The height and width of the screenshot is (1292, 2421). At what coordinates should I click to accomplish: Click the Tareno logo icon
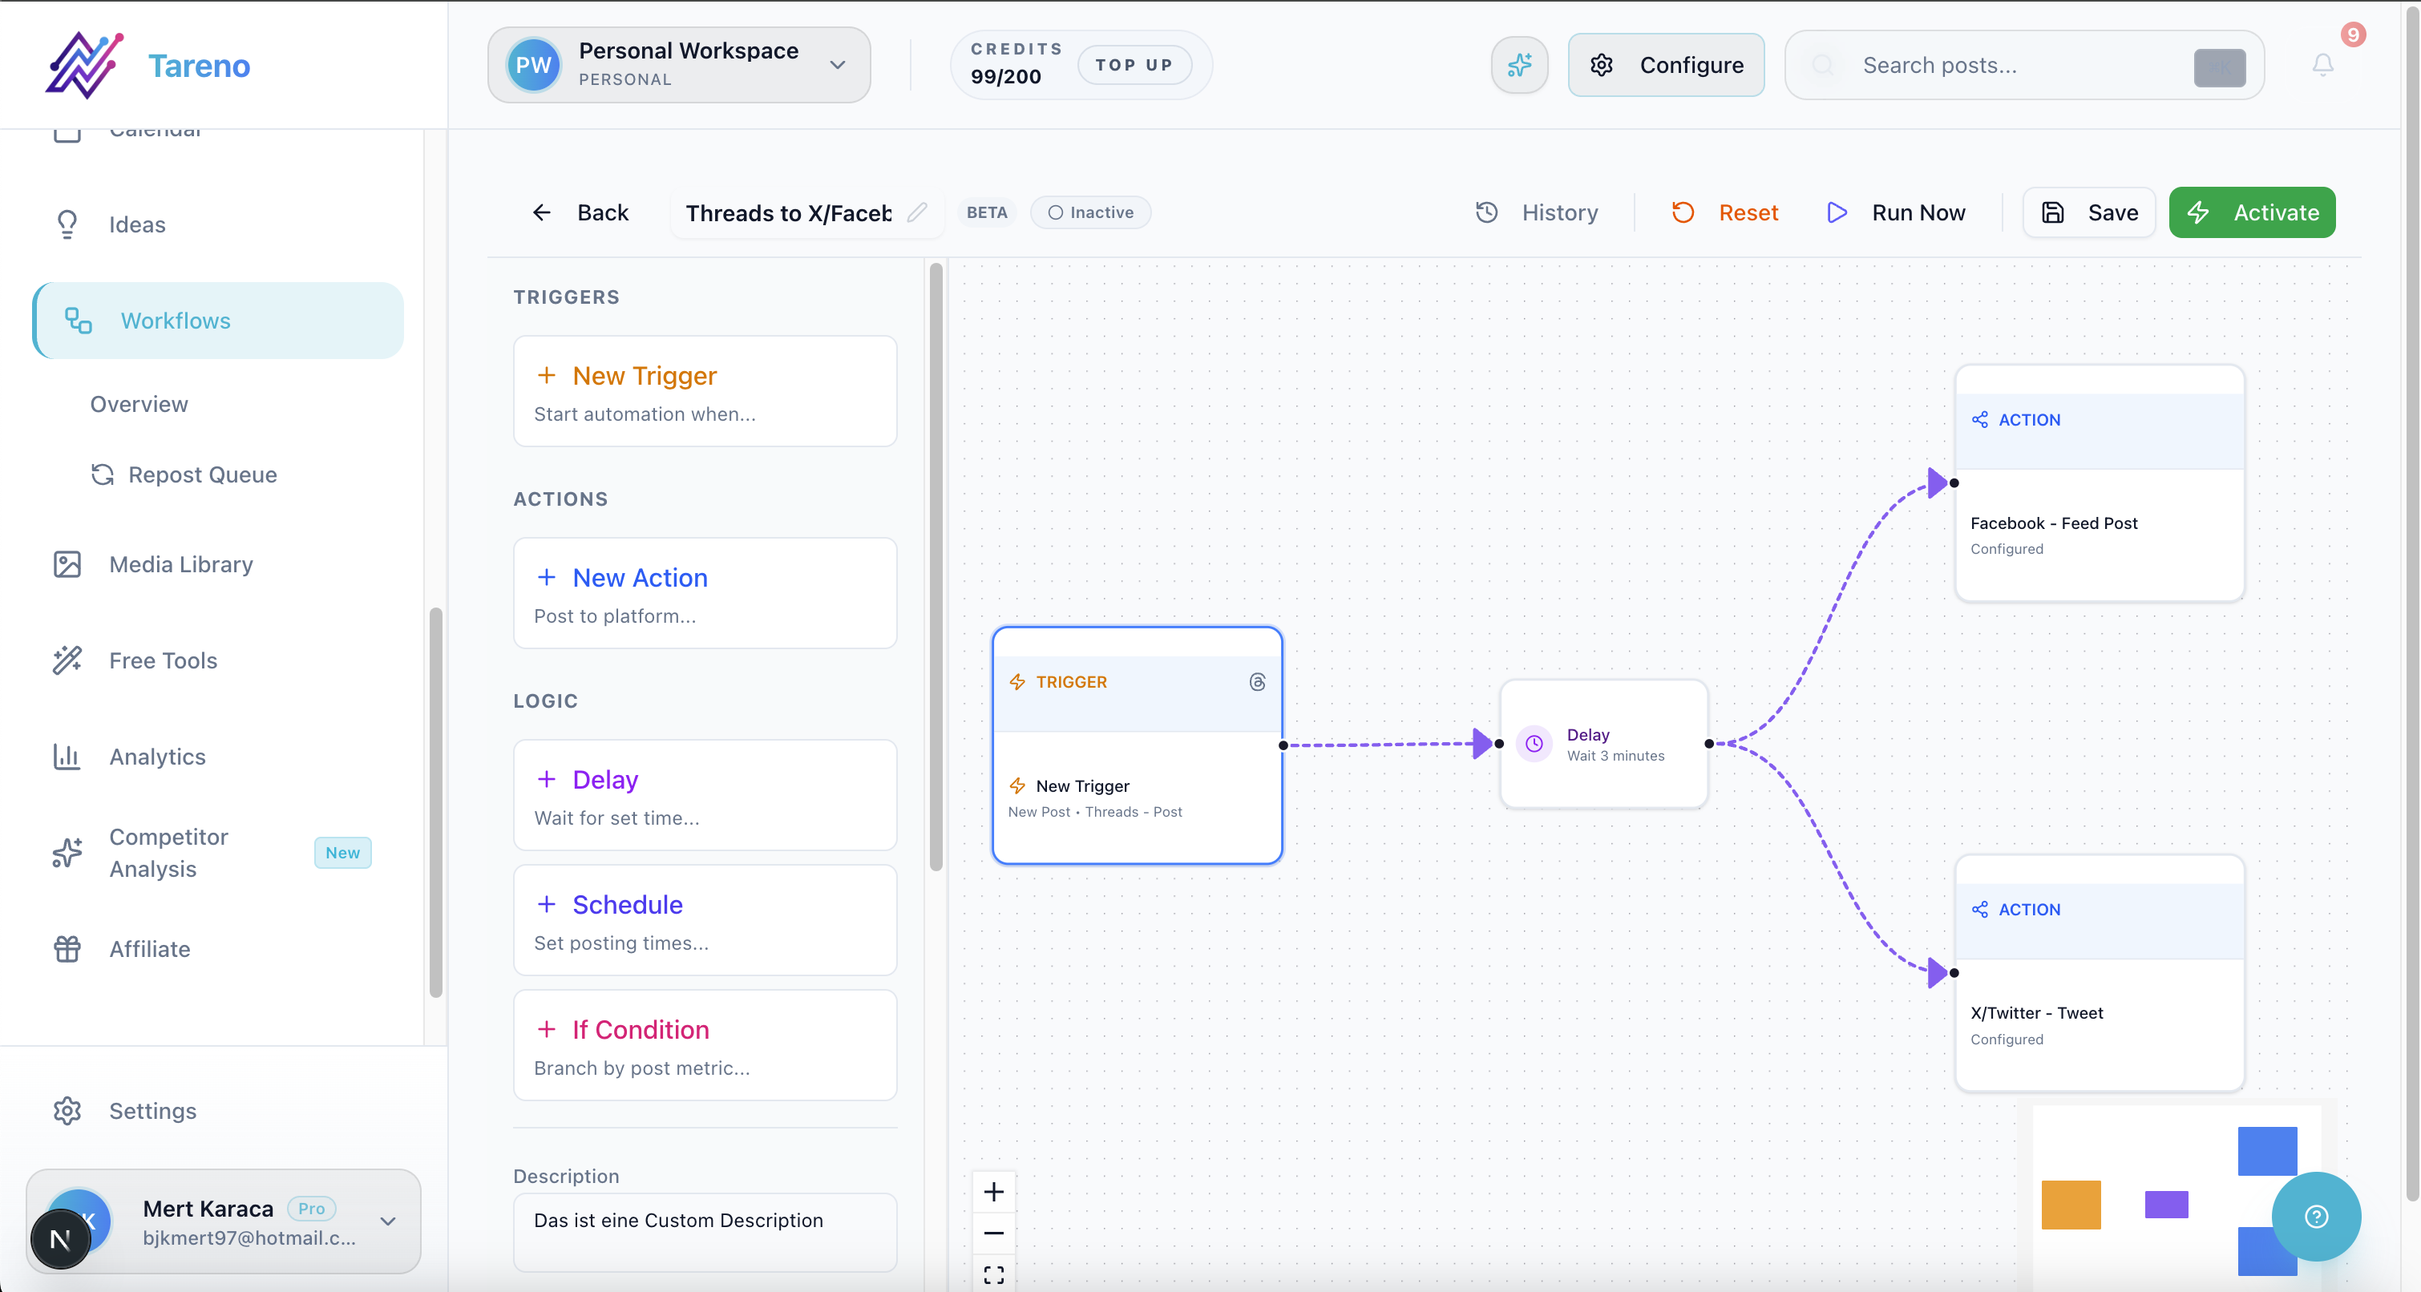85,64
